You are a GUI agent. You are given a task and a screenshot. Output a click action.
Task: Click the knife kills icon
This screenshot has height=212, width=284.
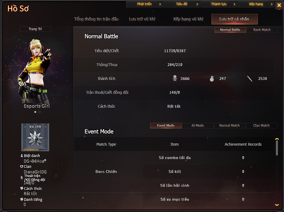[250, 79]
